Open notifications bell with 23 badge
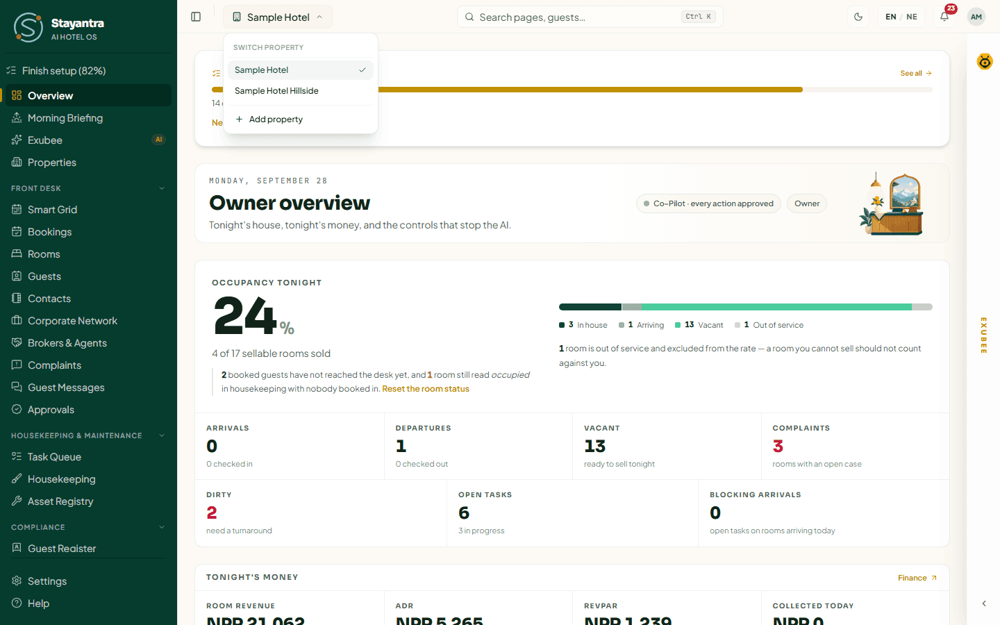This screenshot has width=1000, height=625. click(944, 17)
